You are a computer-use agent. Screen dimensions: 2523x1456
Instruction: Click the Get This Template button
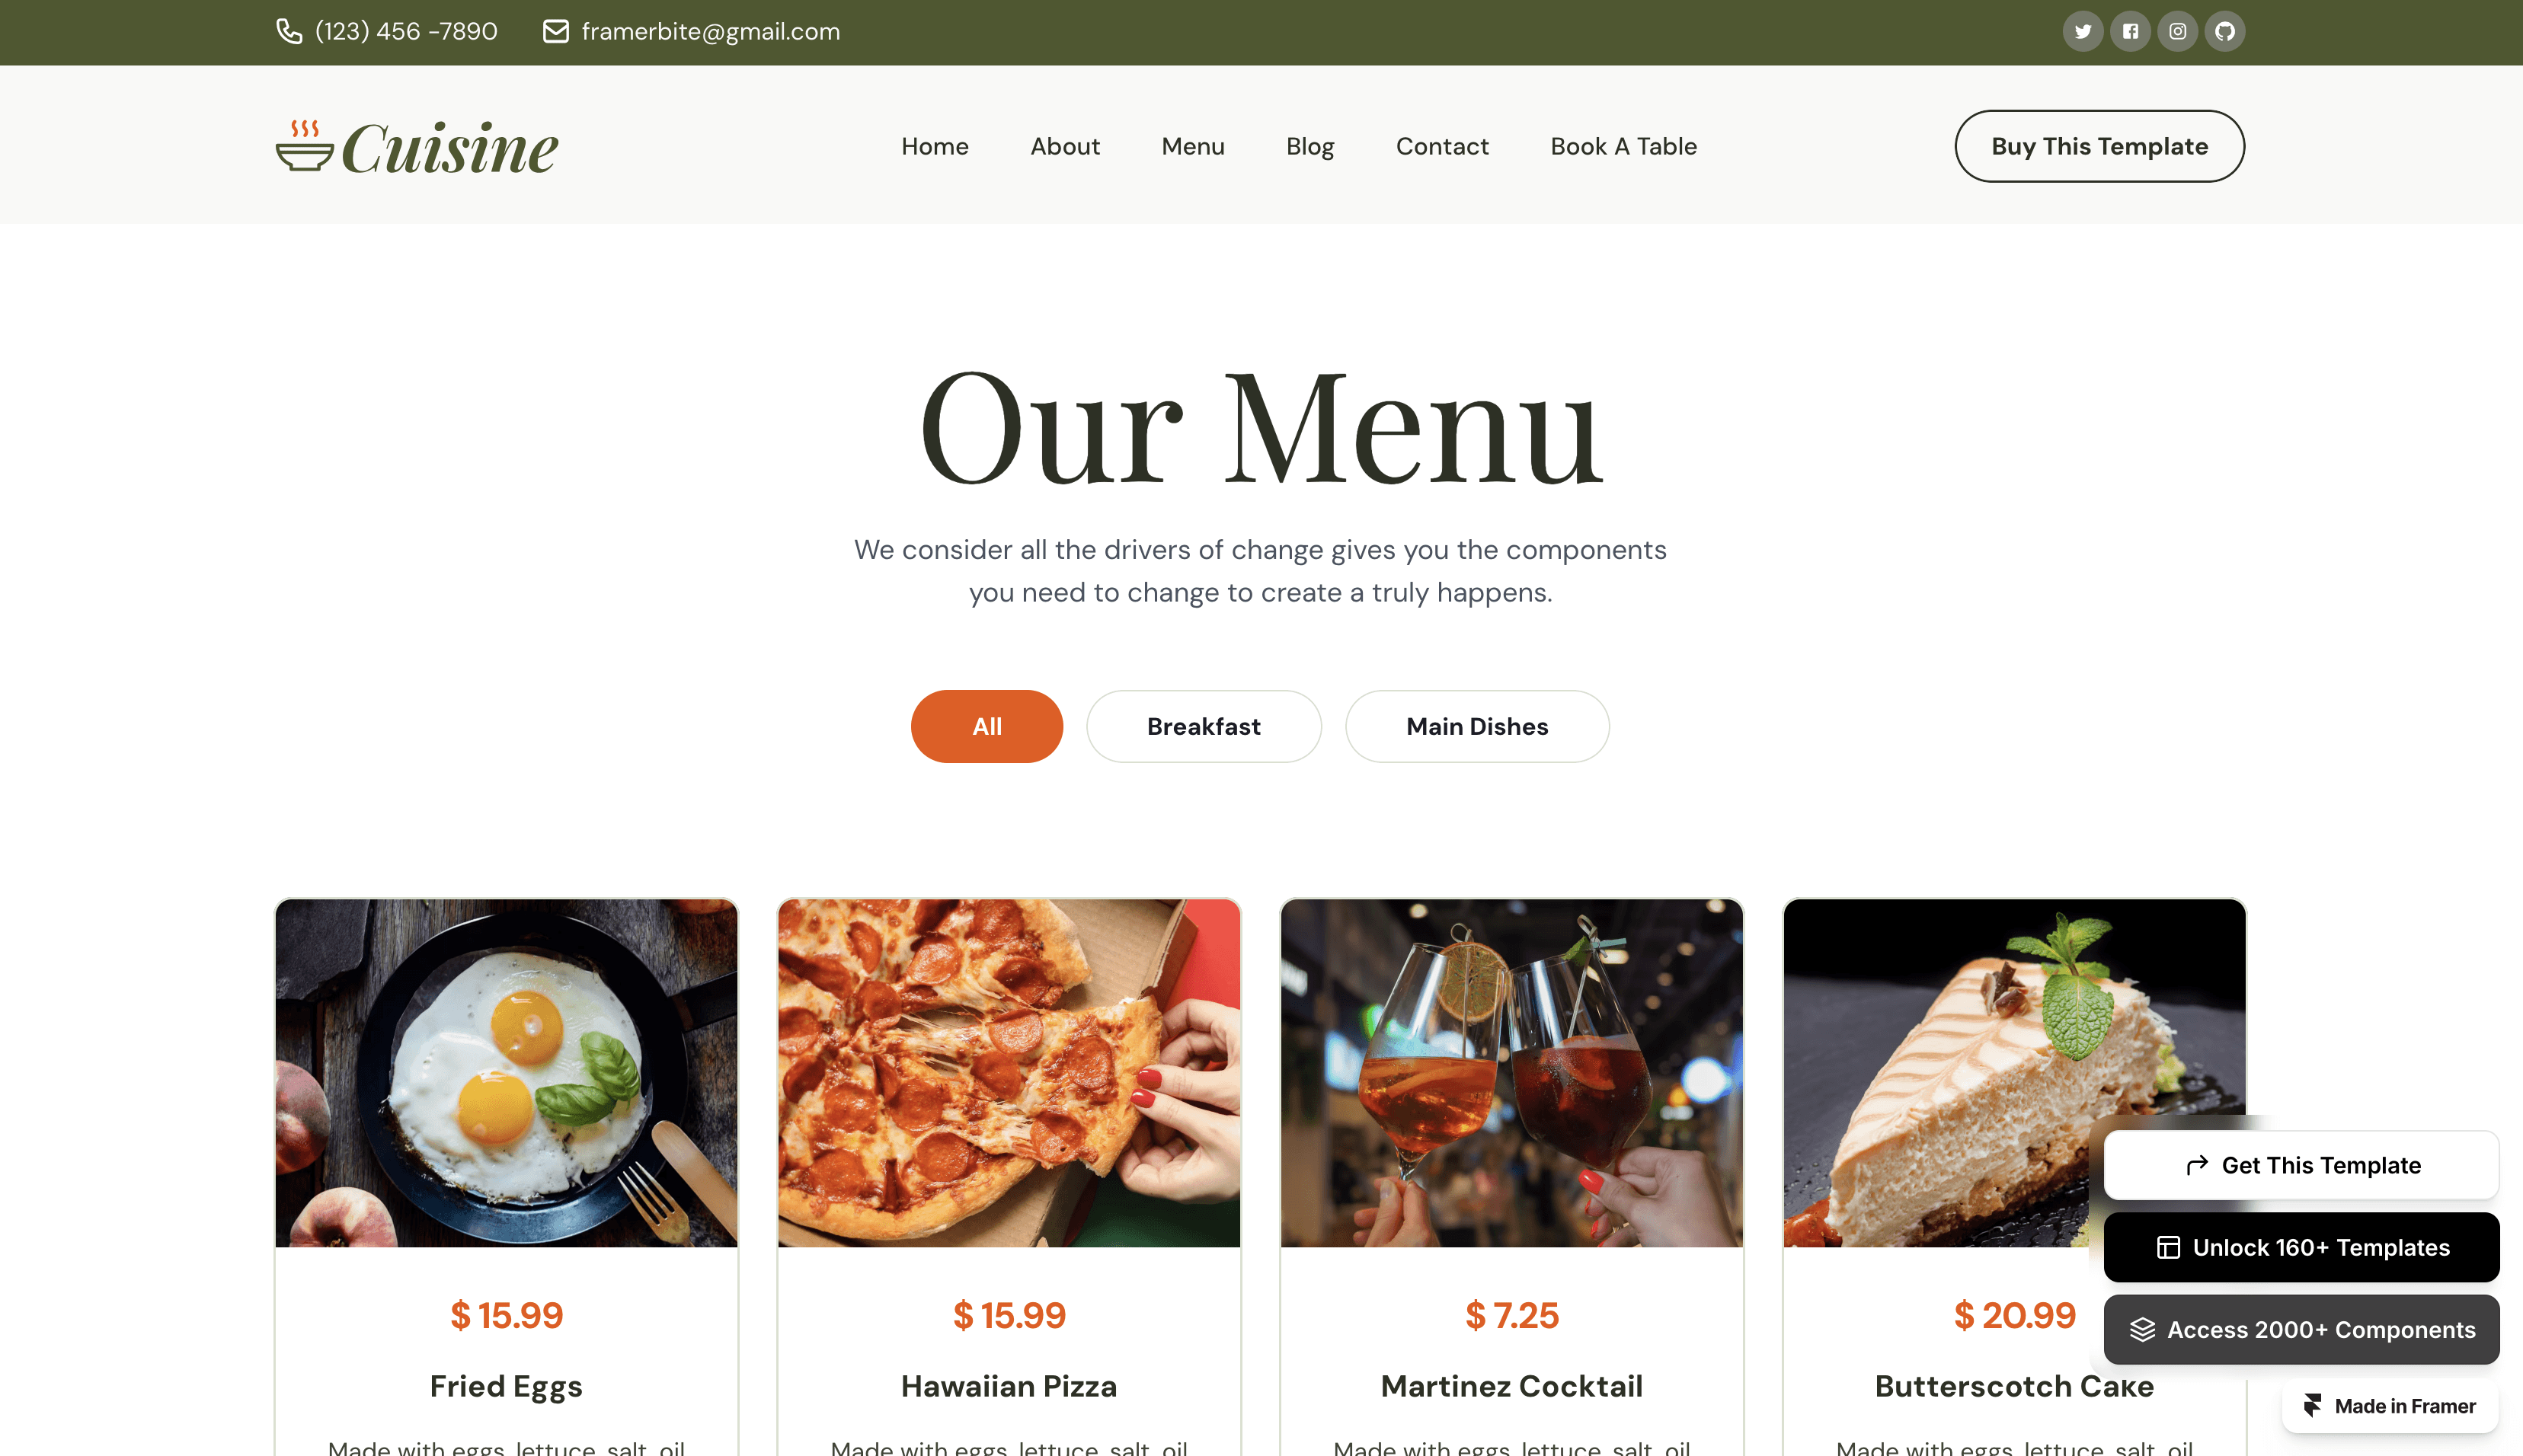coord(2300,1165)
